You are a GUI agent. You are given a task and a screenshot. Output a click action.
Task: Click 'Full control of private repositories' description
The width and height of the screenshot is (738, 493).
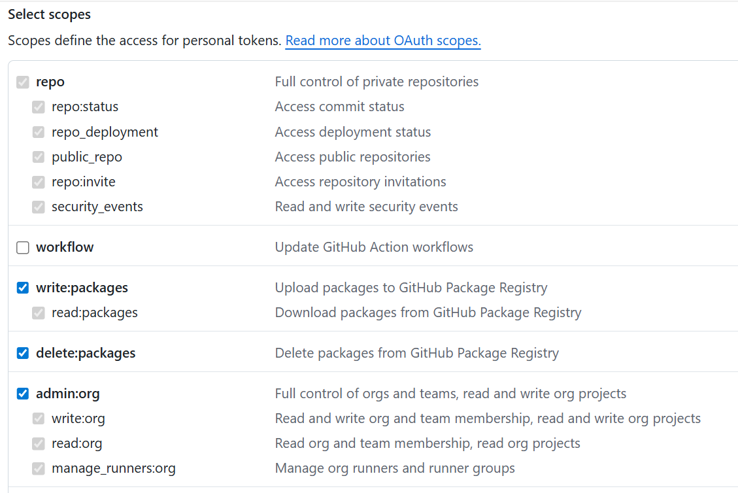tap(377, 82)
